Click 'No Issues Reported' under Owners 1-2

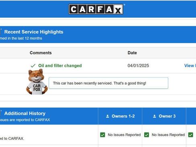point(124,135)
